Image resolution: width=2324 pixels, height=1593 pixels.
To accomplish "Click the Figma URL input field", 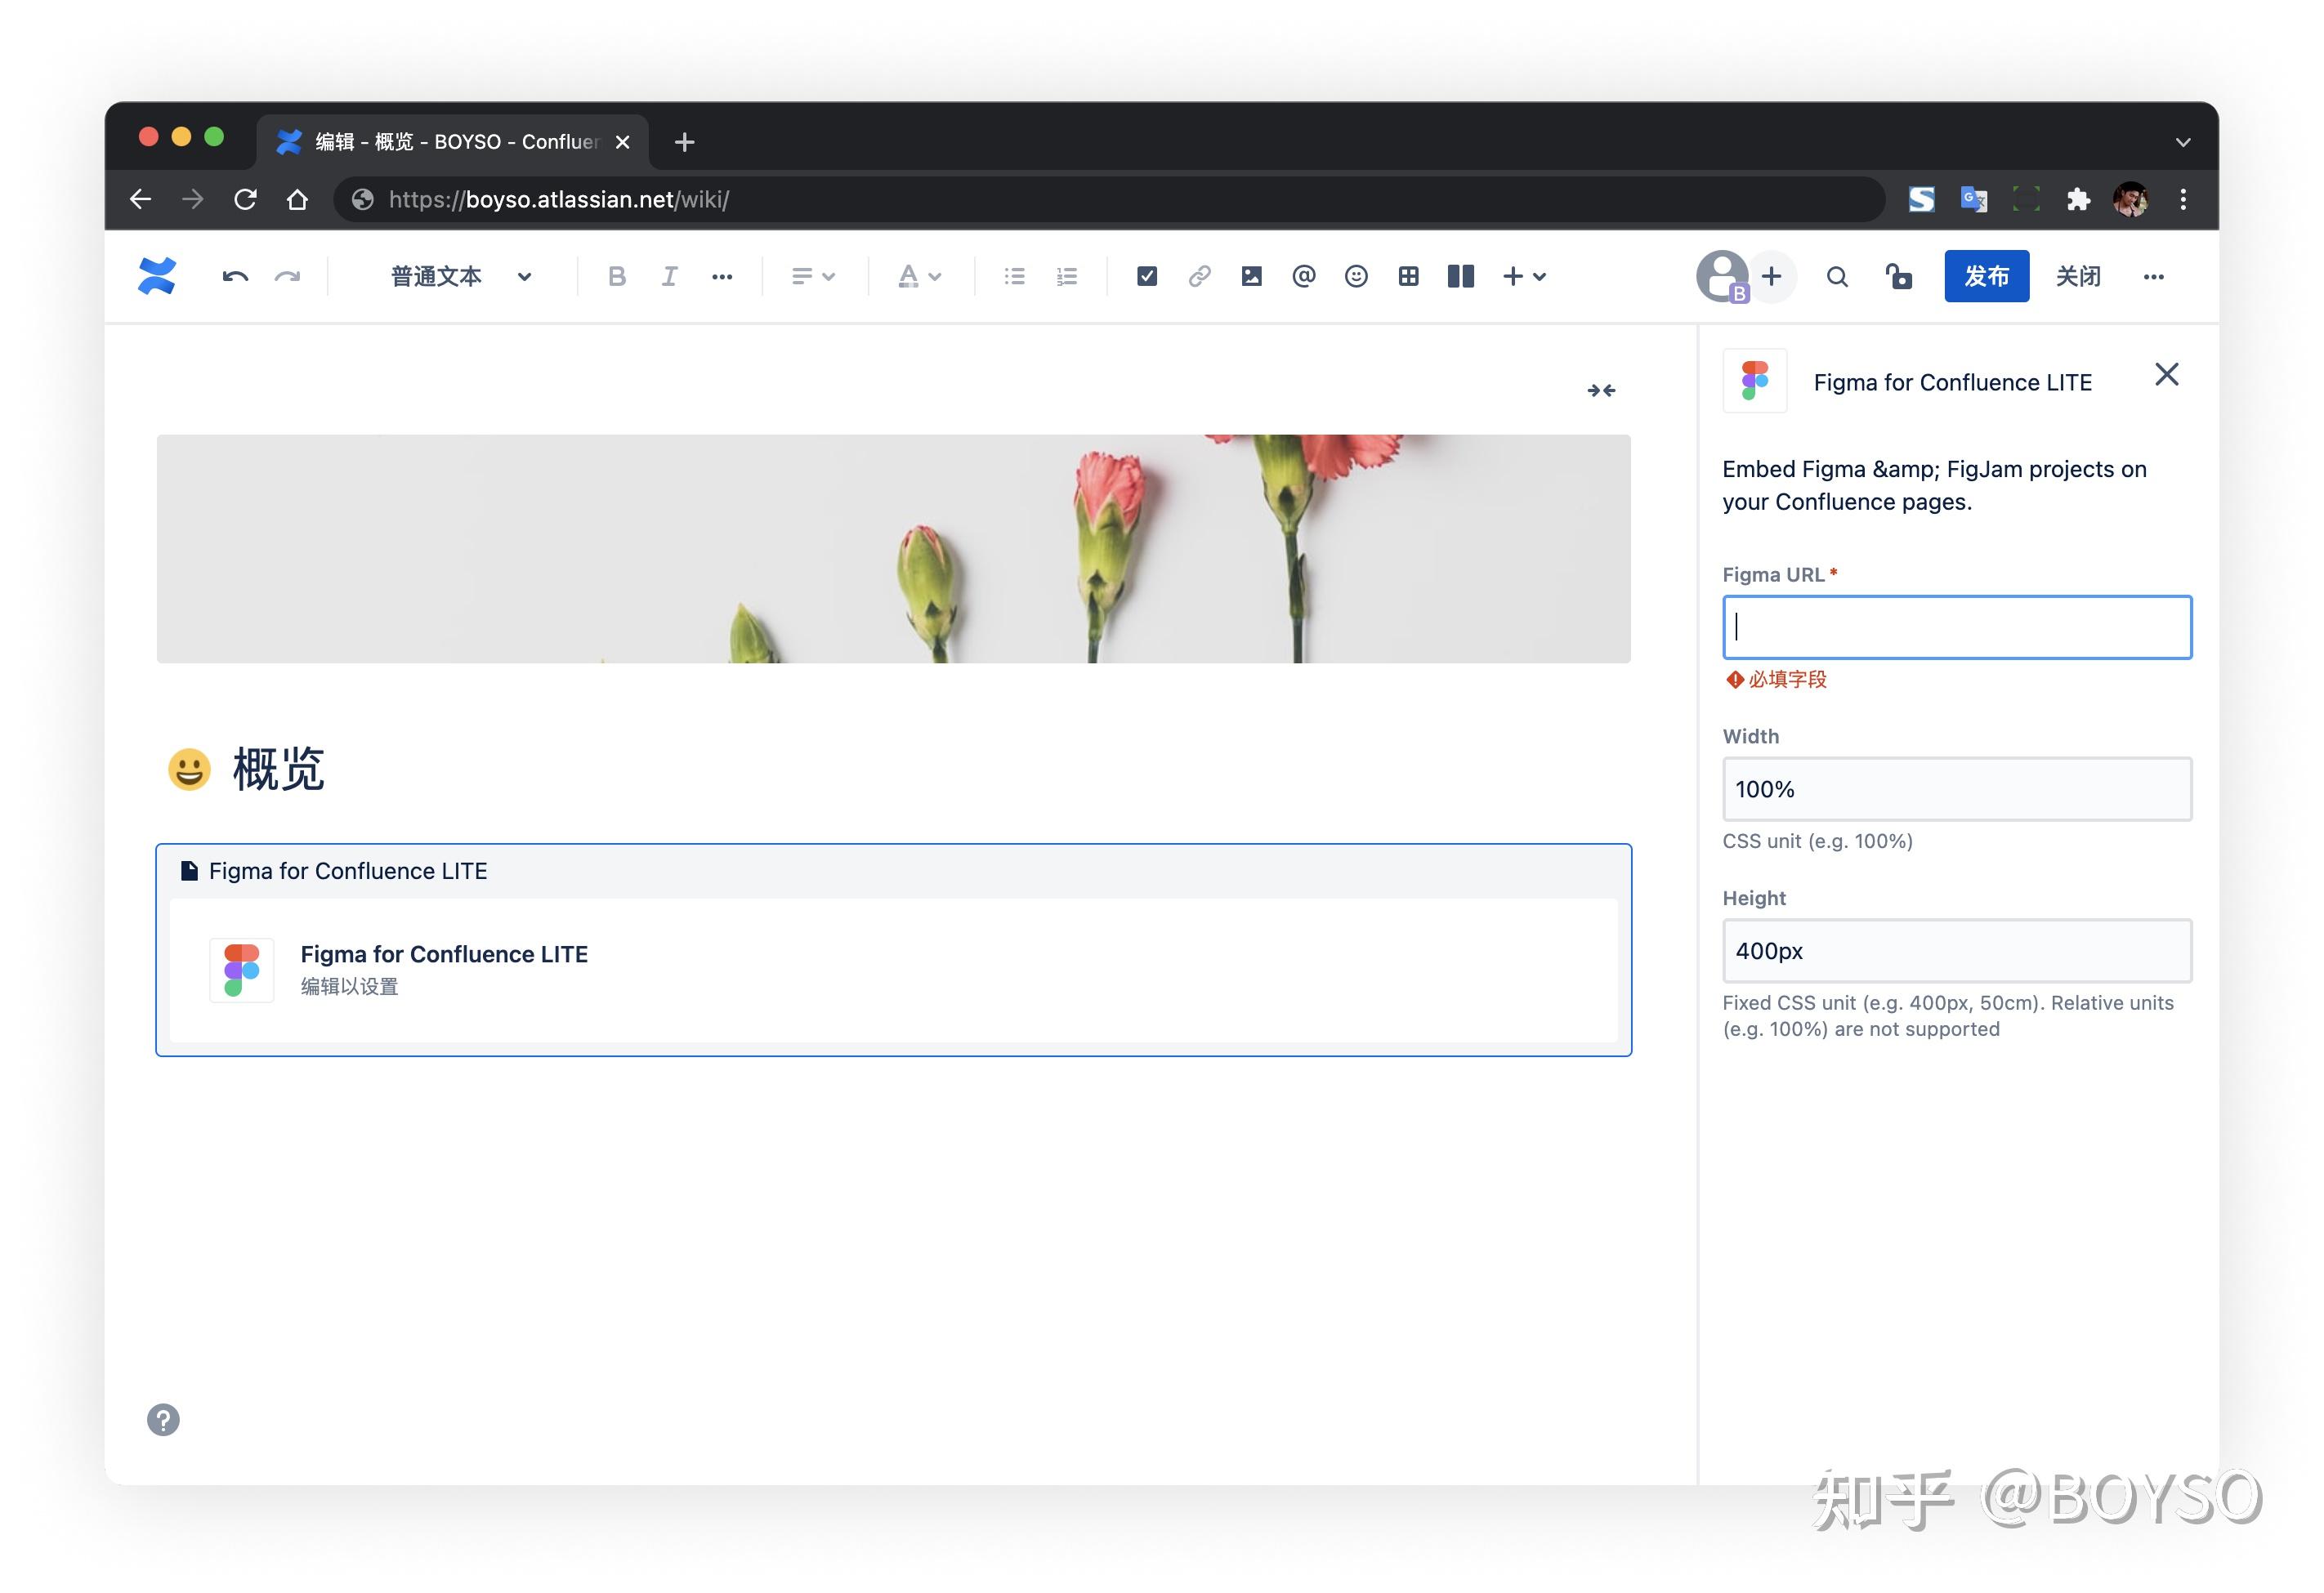I will 1956,627.
